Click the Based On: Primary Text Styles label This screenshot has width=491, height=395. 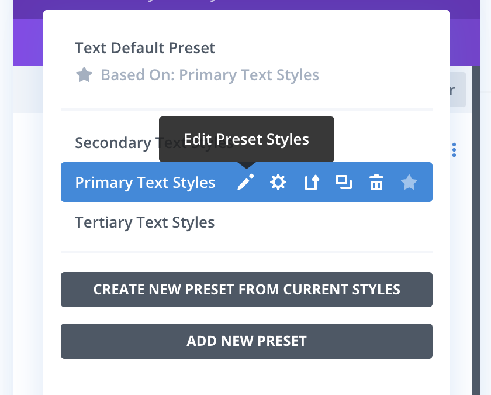tap(210, 75)
